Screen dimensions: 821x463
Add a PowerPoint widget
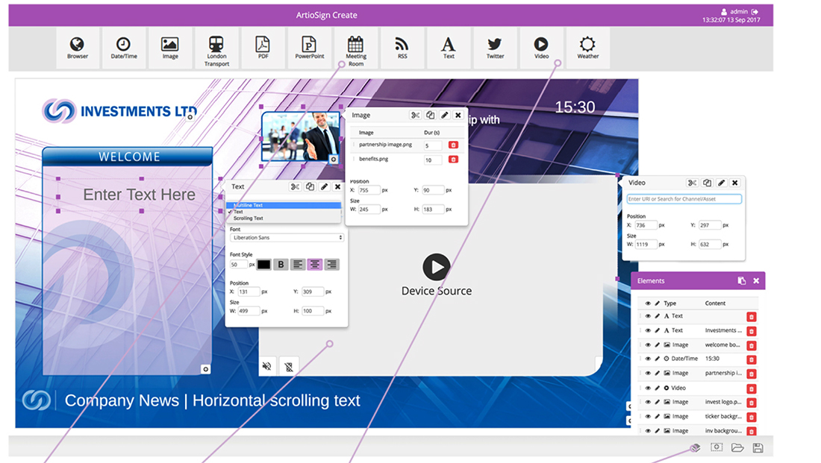coord(310,48)
